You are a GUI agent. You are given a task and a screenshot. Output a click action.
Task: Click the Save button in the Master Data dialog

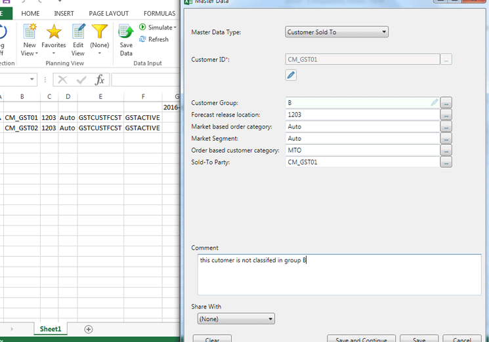(419, 339)
